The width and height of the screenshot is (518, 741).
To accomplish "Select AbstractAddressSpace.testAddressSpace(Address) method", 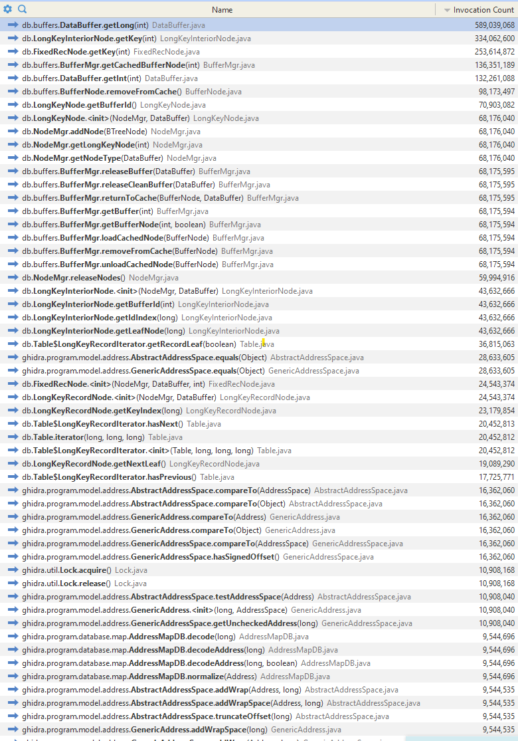I will coord(167,596).
